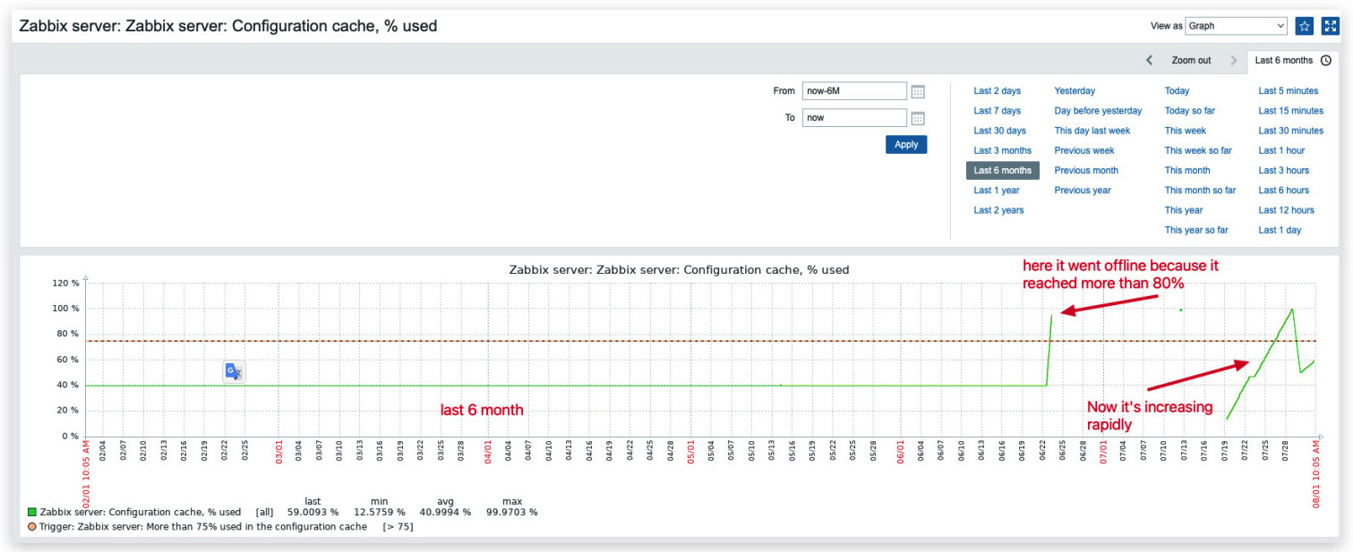The width and height of the screenshot is (1353, 552).
Task: Open the View as Graph dropdown
Action: pos(1237,26)
